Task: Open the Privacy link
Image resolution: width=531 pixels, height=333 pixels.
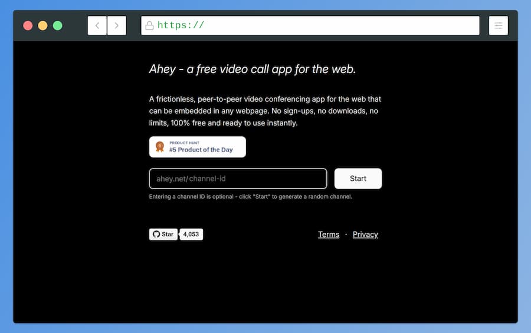Action: (365, 235)
